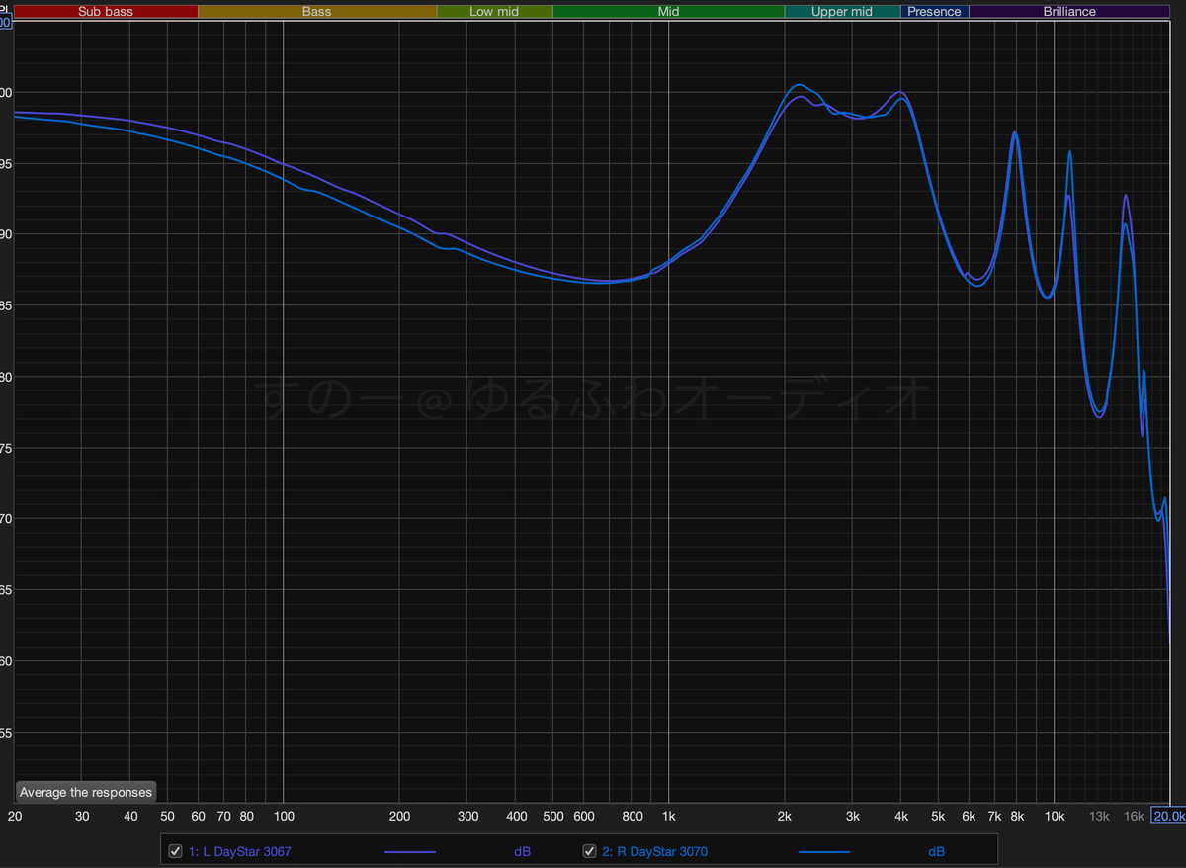This screenshot has height=868, width=1186.
Task: Click the Brilliance band label
Action: (x=1069, y=12)
